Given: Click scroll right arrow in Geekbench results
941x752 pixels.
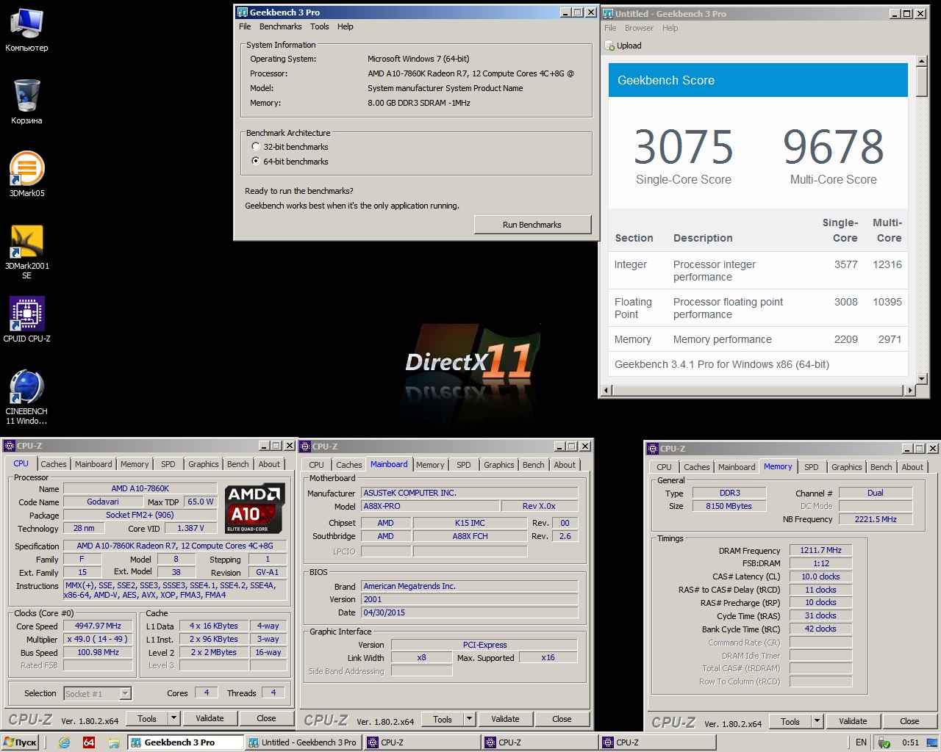Looking at the screenshot, I should [910, 390].
